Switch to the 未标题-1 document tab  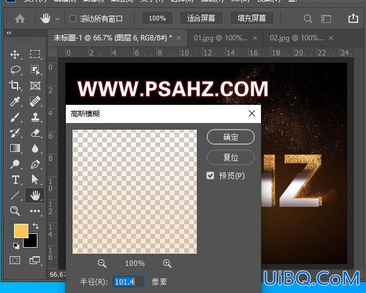tap(113, 38)
